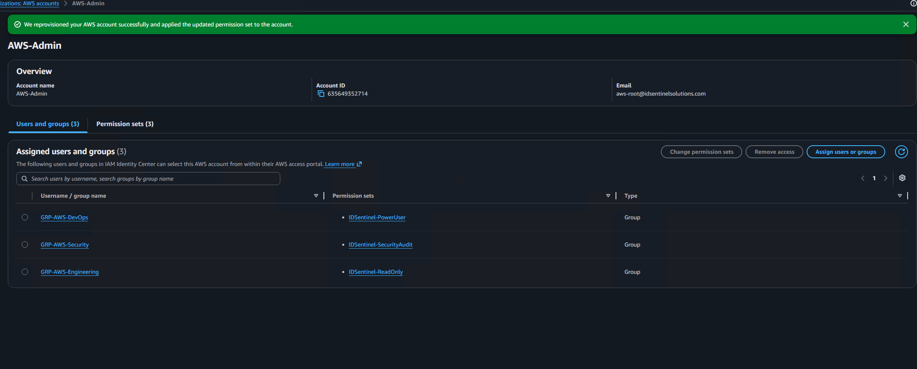Switch to Users and groups tab
The width and height of the screenshot is (917, 369).
pos(48,124)
